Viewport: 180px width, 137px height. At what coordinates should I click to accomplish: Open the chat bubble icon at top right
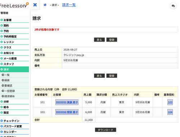tap(173, 6)
